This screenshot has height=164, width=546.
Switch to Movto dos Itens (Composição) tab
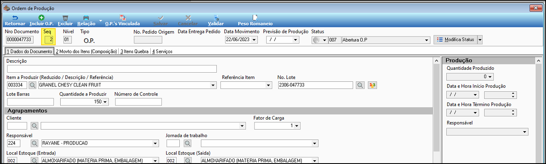[86, 51]
